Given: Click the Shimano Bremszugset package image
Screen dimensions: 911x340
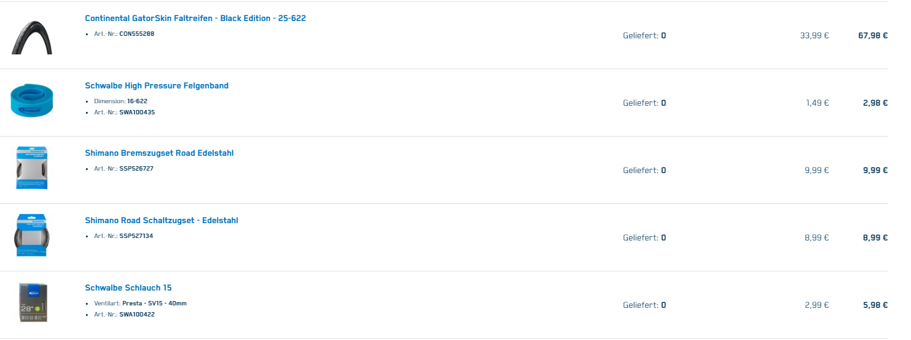Looking at the screenshot, I should pyautogui.click(x=32, y=168).
